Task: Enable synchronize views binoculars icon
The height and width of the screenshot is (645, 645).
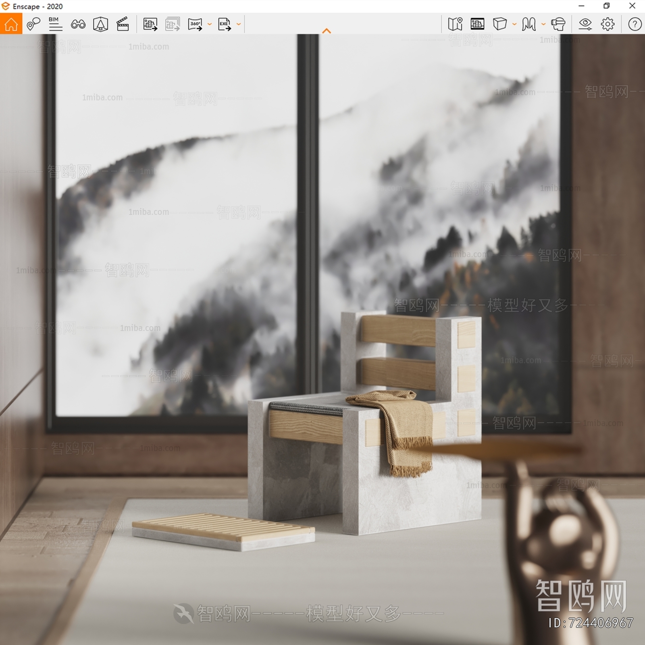Action: [78, 24]
